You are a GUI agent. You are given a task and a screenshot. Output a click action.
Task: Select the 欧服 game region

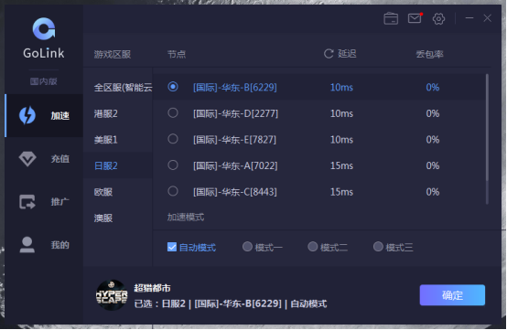pyautogui.click(x=103, y=192)
